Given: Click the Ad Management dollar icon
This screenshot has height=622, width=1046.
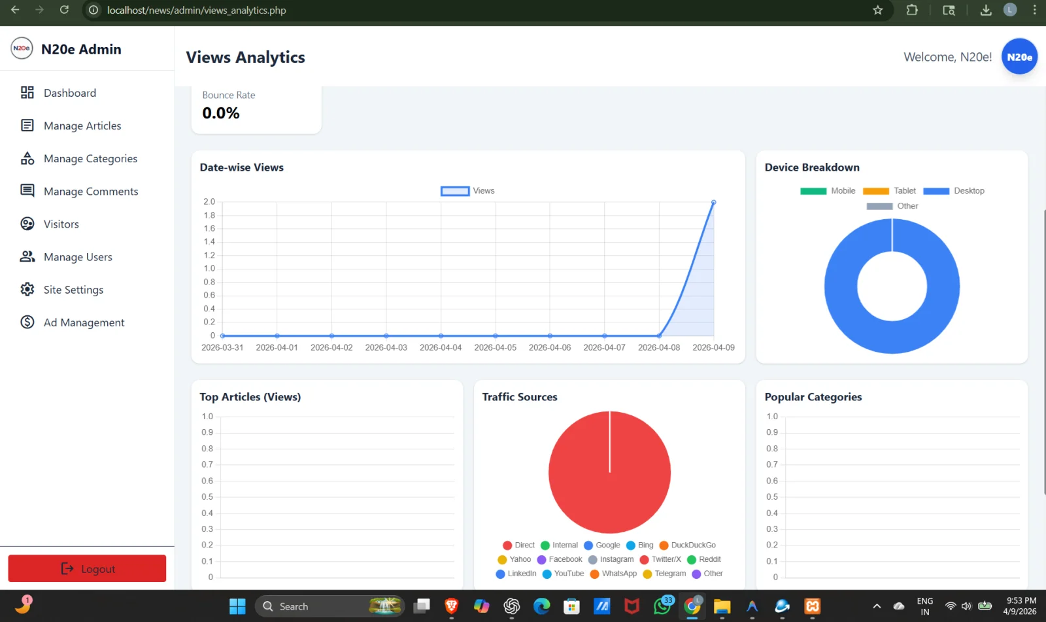Looking at the screenshot, I should [27, 322].
